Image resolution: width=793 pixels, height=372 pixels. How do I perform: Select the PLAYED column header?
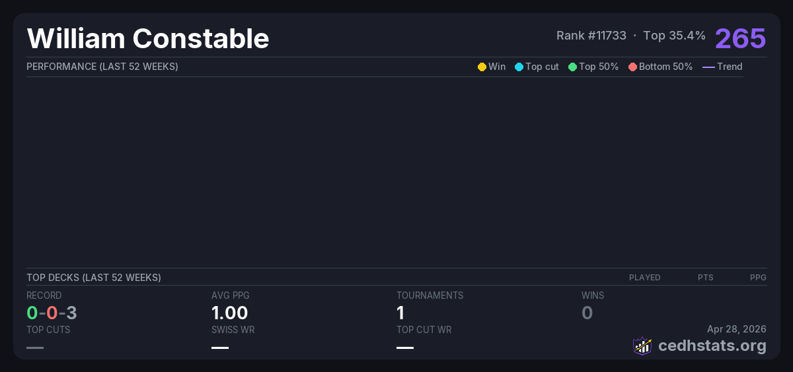pyautogui.click(x=644, y=278)
